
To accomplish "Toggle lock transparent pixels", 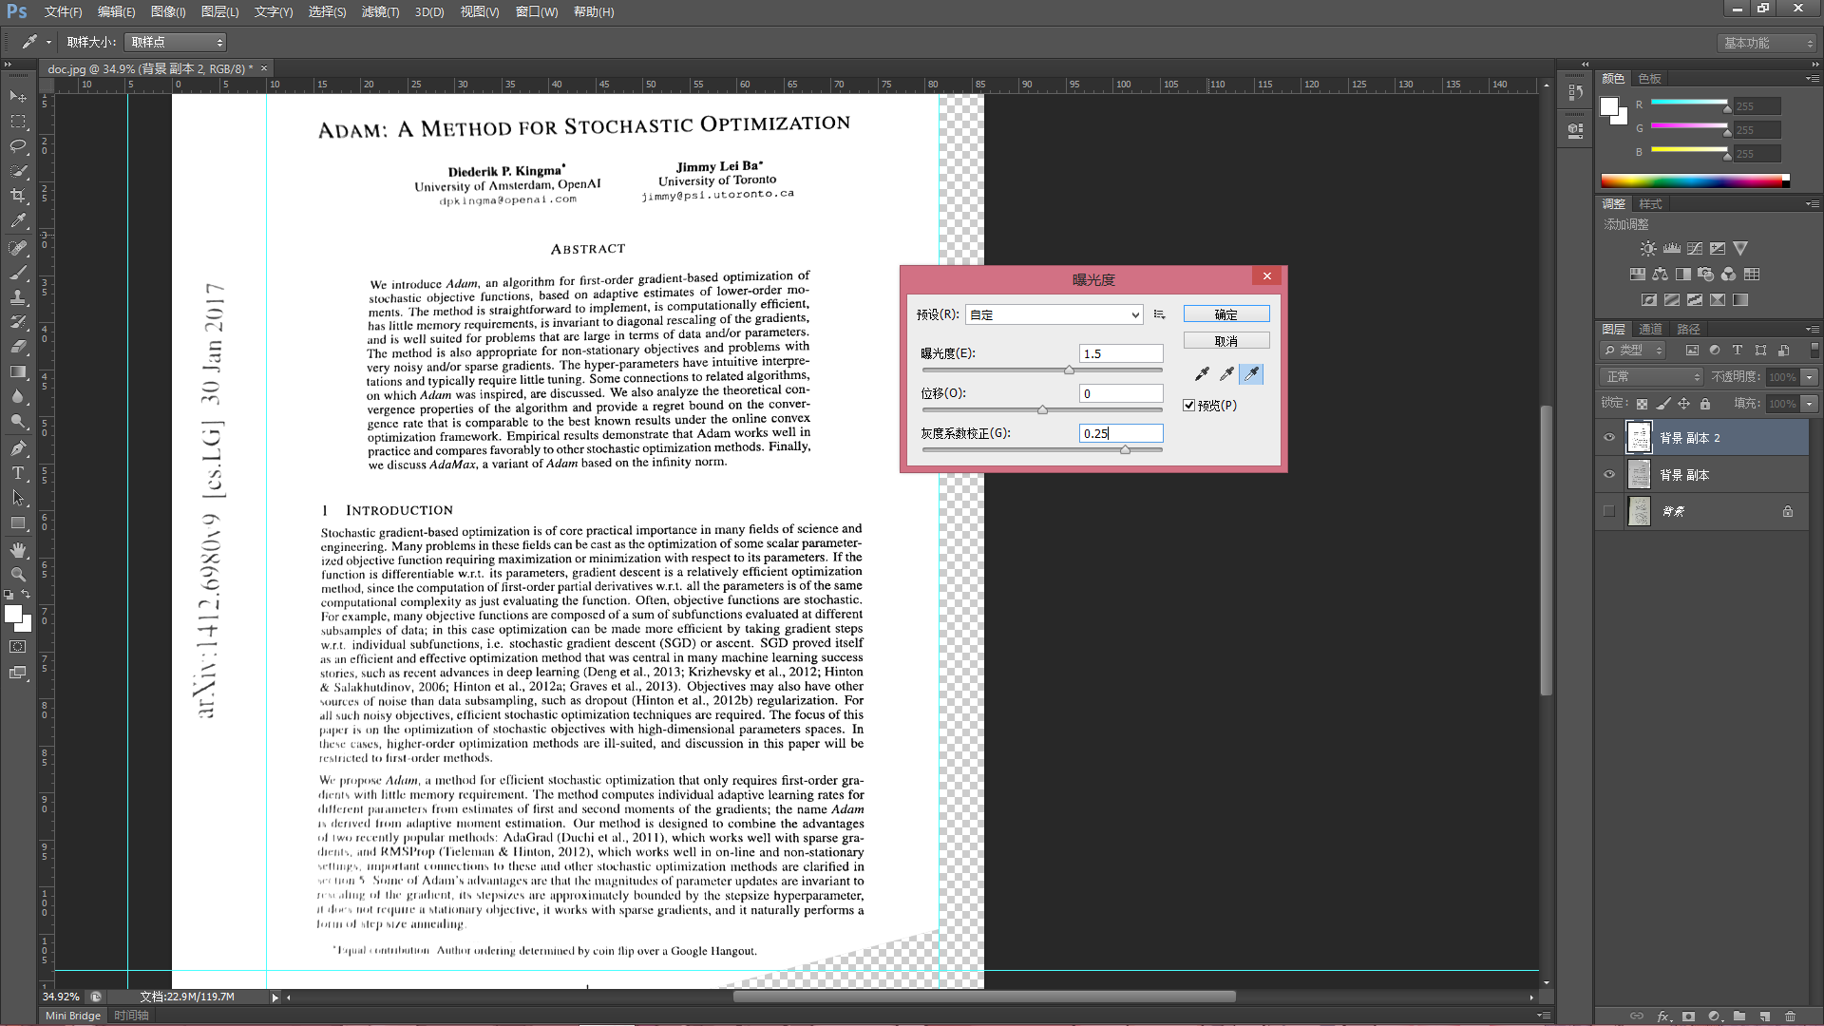I will pyautogui.click(x=1642, y=404).
